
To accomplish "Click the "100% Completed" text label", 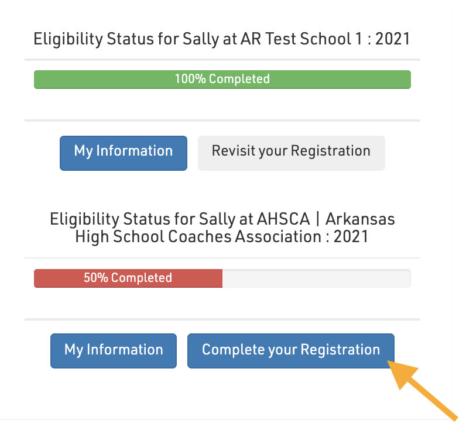I will [222, 79].
